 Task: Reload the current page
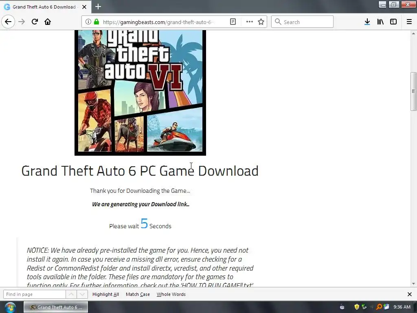point(35,22)
